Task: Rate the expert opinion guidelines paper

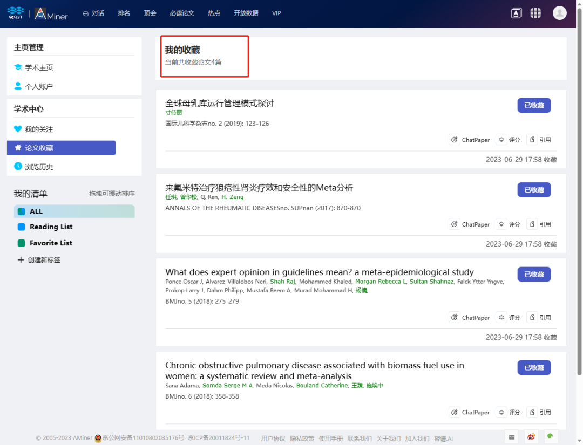Action: pos(510,318)
